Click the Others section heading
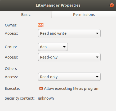116x111 pixels. pyautogui.click(x=11, y=69)
